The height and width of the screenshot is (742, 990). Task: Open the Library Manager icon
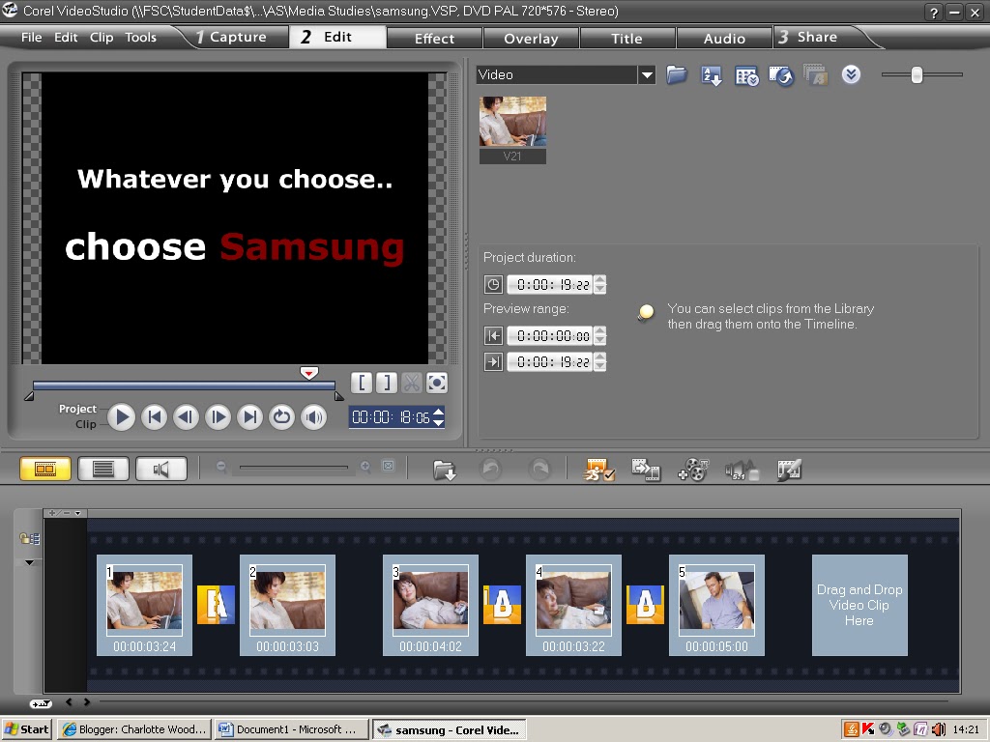746,75
